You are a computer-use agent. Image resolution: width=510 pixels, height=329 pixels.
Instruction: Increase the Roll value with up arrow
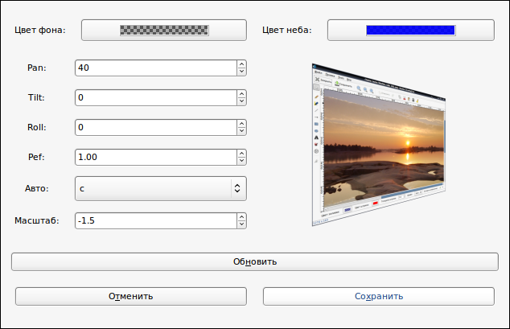click(241, 124)
